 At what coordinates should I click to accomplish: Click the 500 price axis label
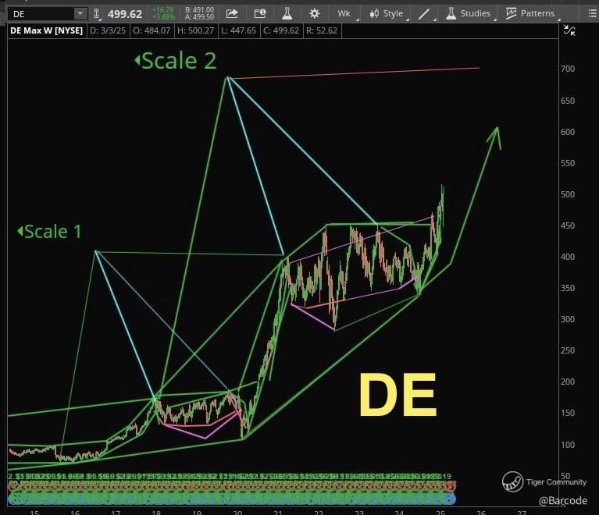click(x=568, y=194)
